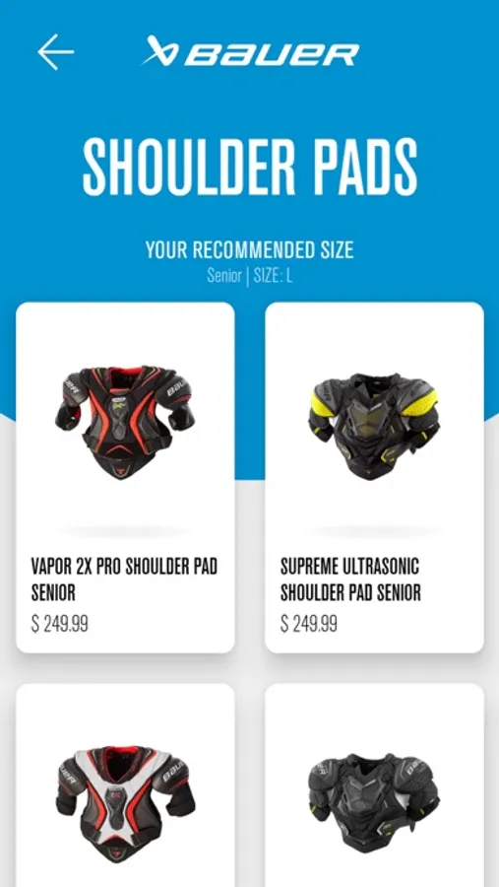Click the shadow beneath Vapor 2X Pro image
499x887 pixels.
tap(124, 531)
